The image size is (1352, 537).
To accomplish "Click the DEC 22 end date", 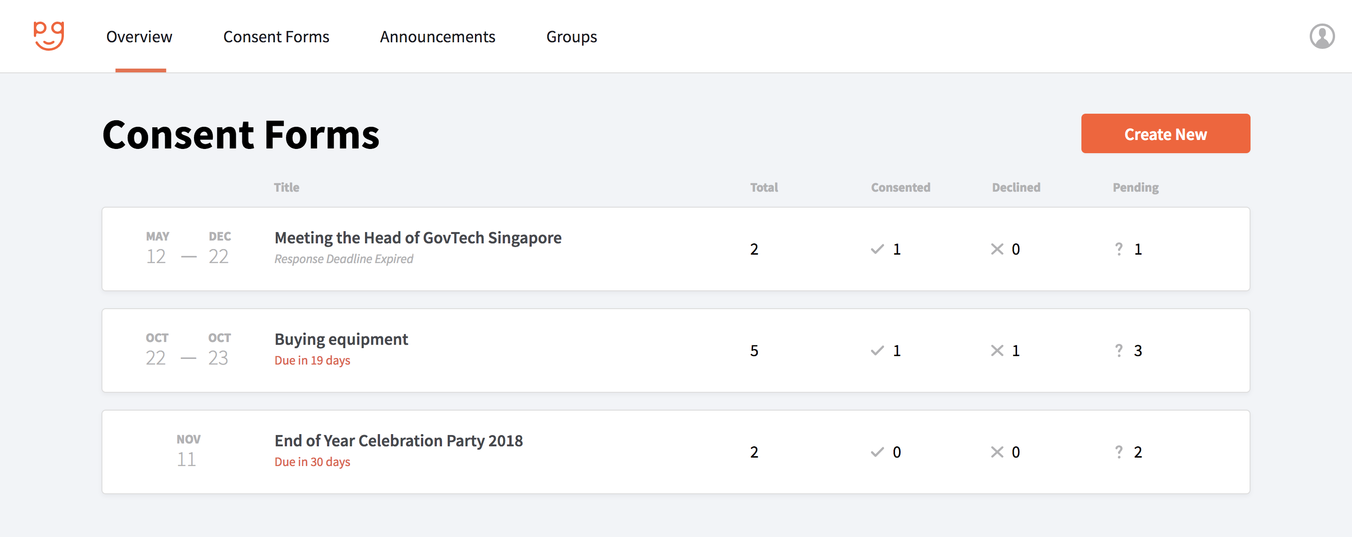I will tap(219, 248).
